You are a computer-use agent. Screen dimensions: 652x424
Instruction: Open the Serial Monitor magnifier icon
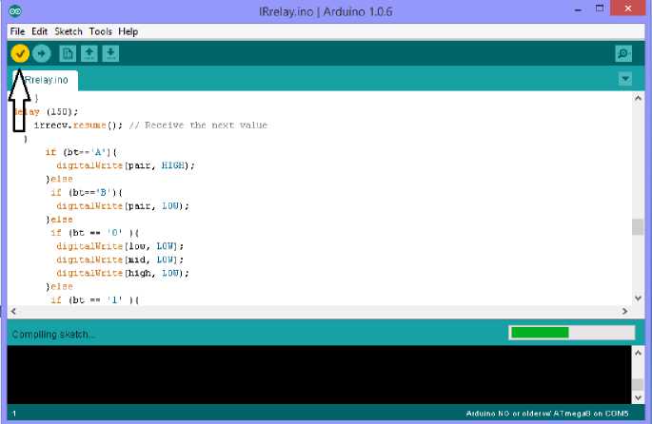tap(623, 53)
